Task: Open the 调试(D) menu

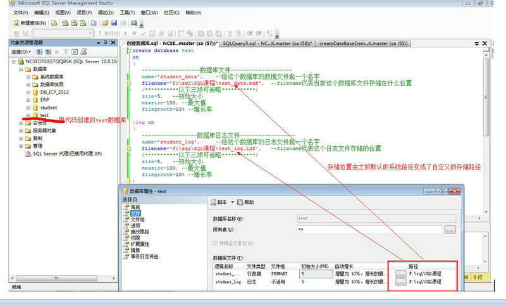Action: [106, 13]
